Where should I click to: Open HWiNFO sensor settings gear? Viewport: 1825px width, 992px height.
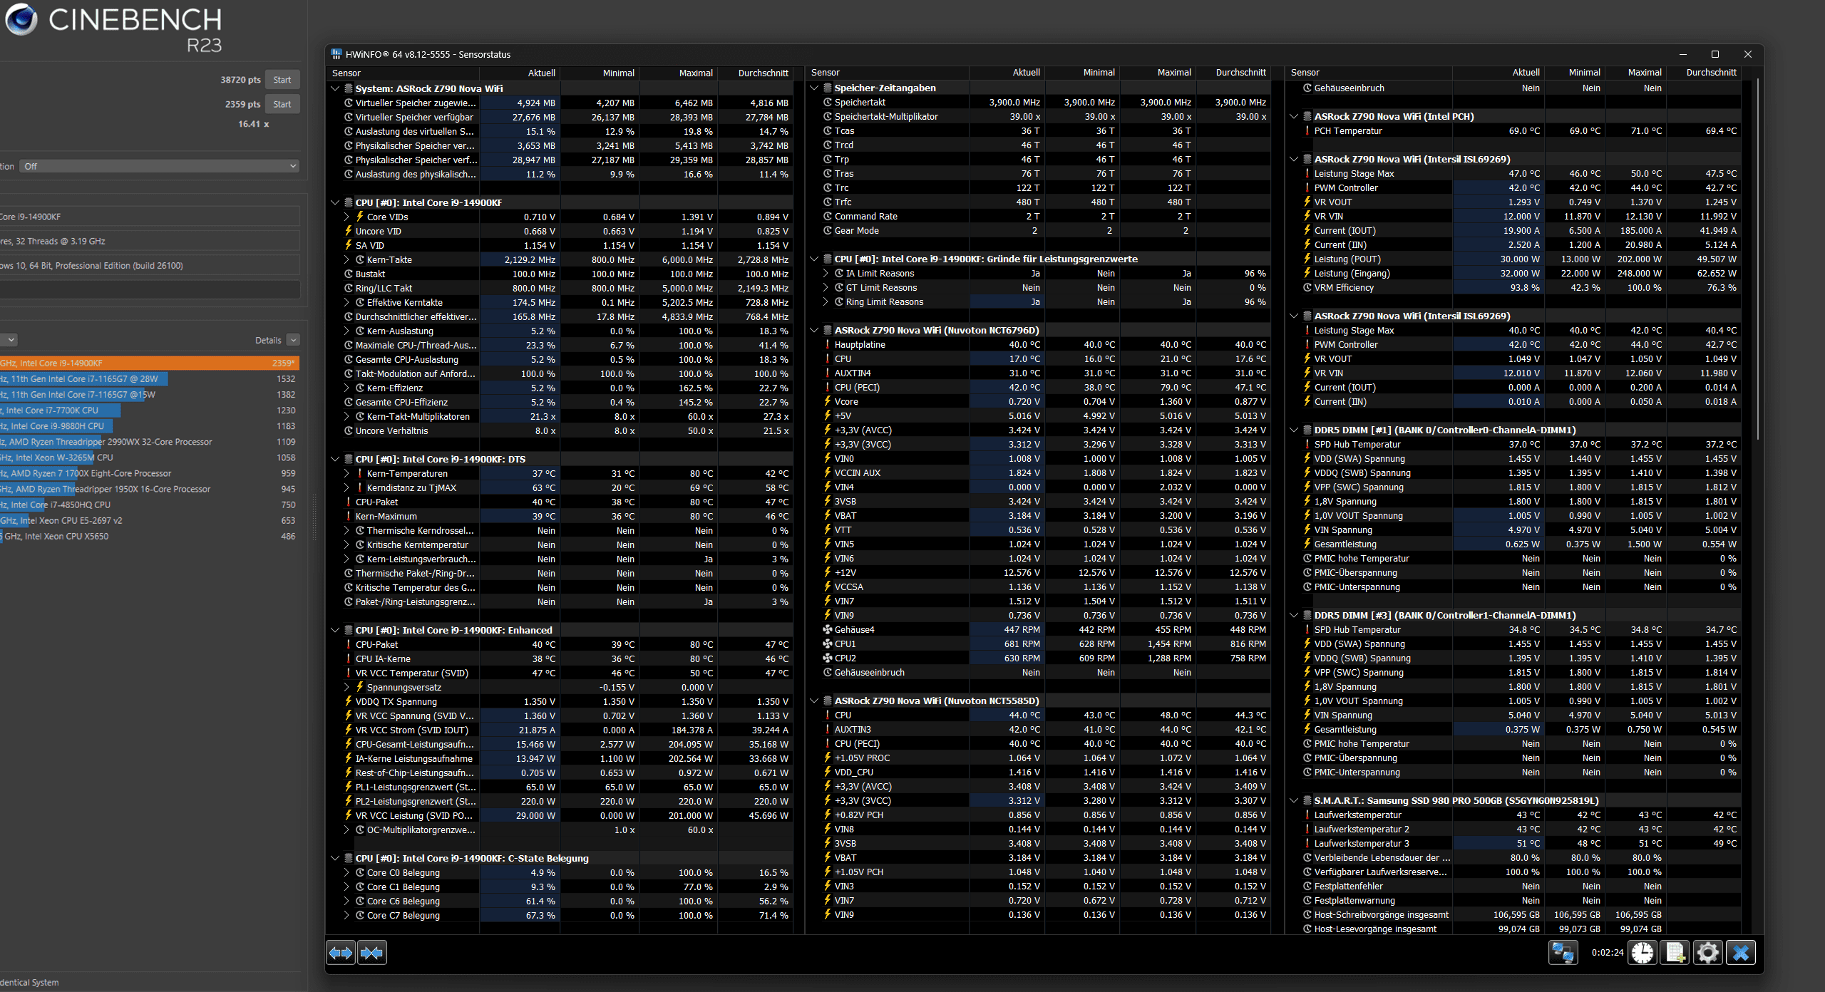click(x=1708, y=953)
